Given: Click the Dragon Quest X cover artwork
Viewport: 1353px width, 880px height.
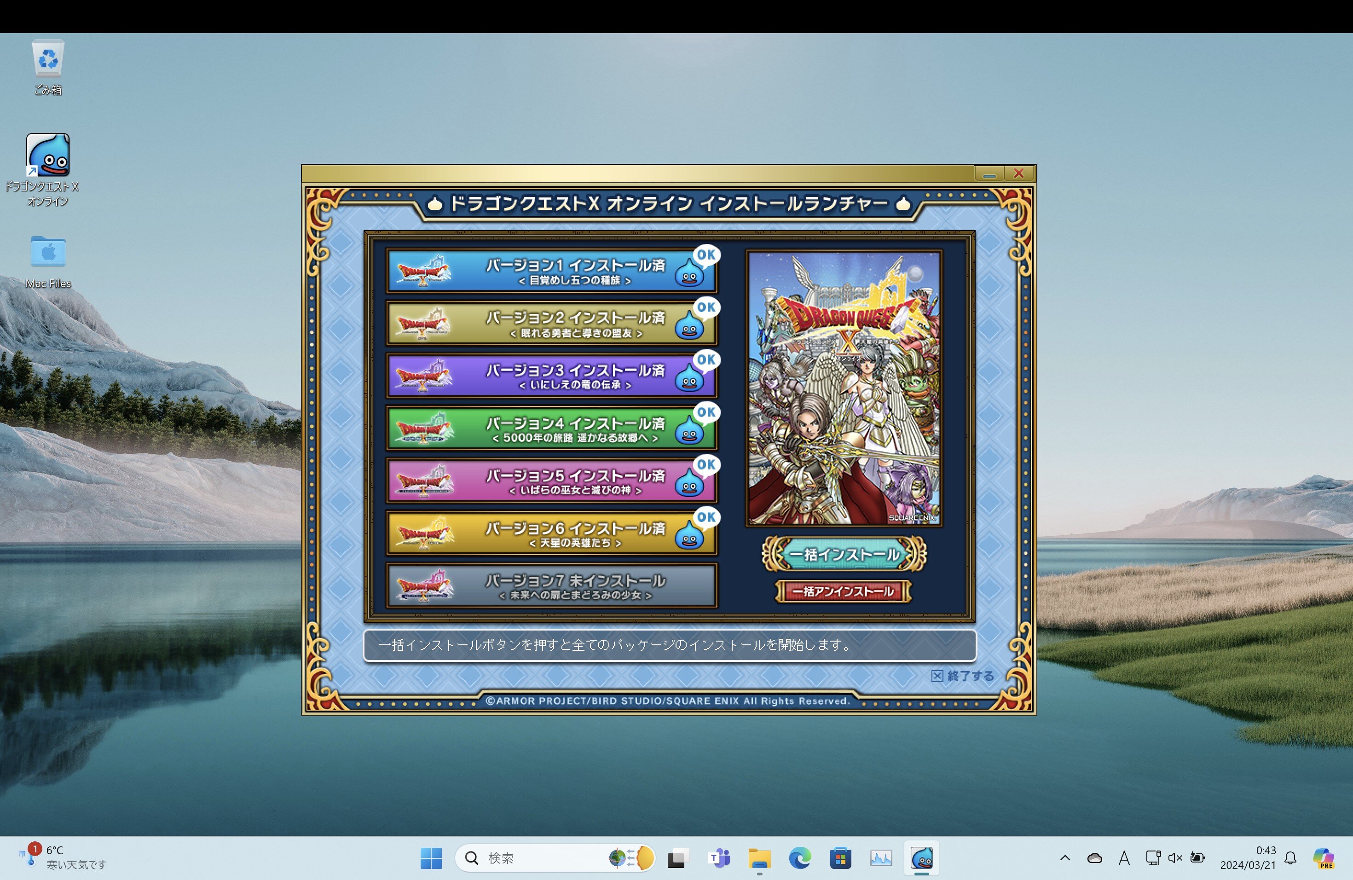Looking at the screenshot, I should [844, 388].
